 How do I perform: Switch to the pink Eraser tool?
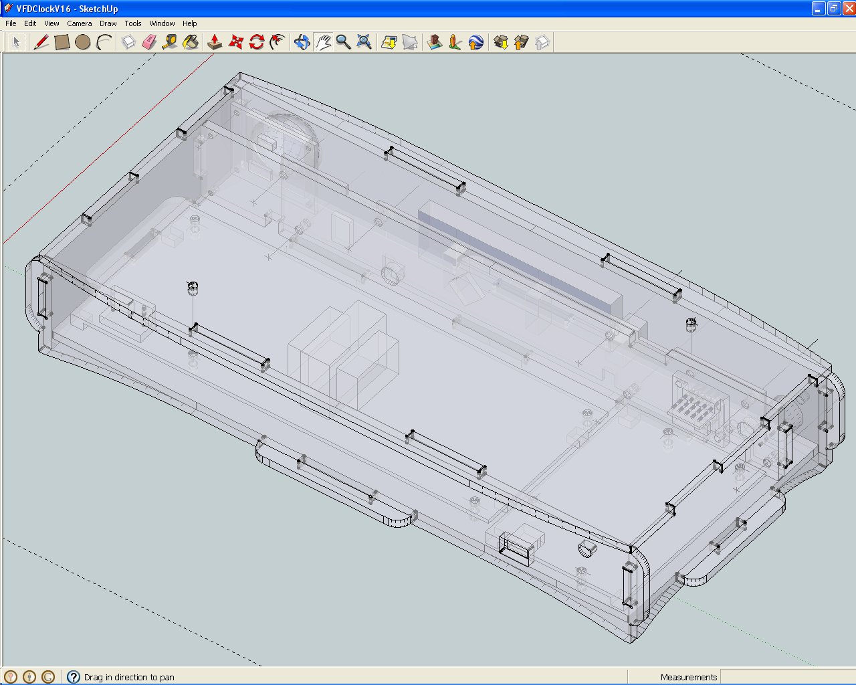pos(149,43)
